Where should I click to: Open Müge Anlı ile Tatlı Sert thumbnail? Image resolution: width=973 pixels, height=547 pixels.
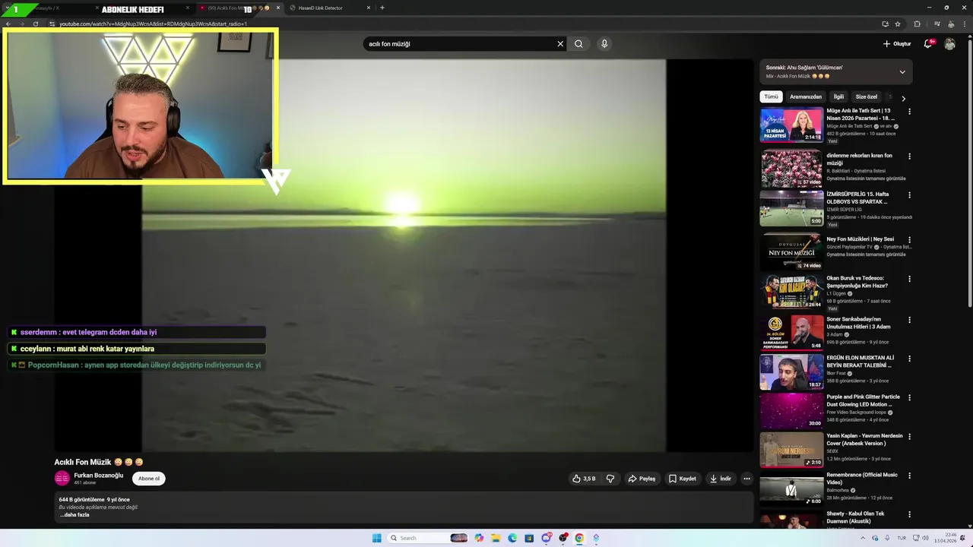coord(791,125)
